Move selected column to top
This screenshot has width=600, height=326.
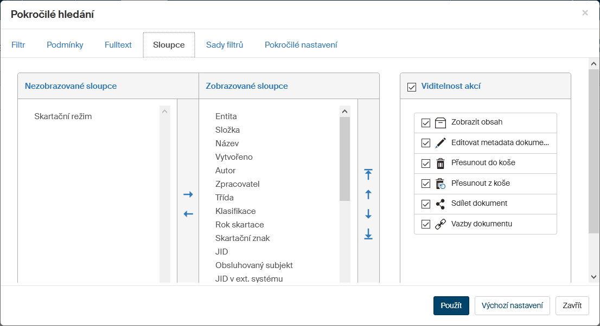(368, 174)
